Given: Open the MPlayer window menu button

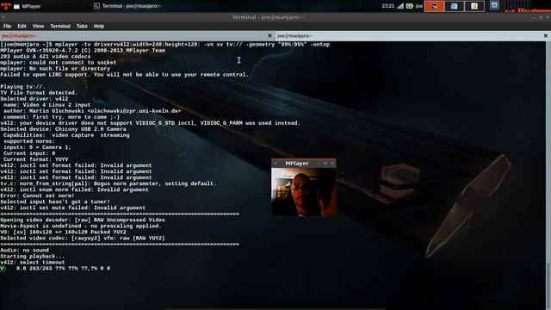Looking at the screenshot, I should coord(275,164).
